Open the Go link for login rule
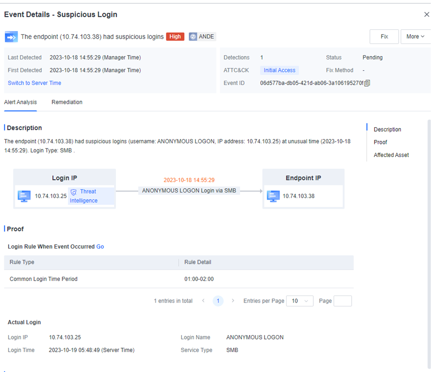 (100, 247)
